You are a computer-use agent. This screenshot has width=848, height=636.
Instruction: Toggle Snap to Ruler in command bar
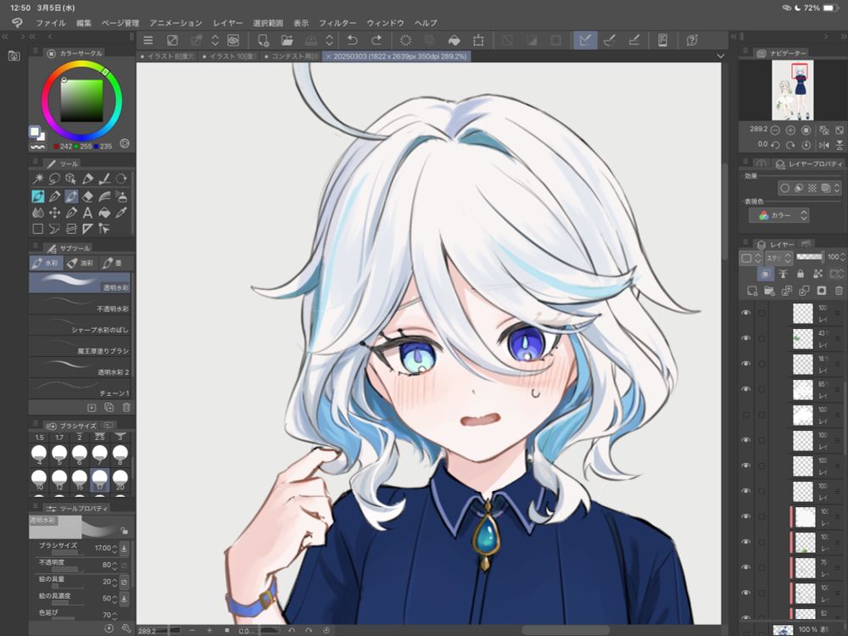[x=585, y=41]
